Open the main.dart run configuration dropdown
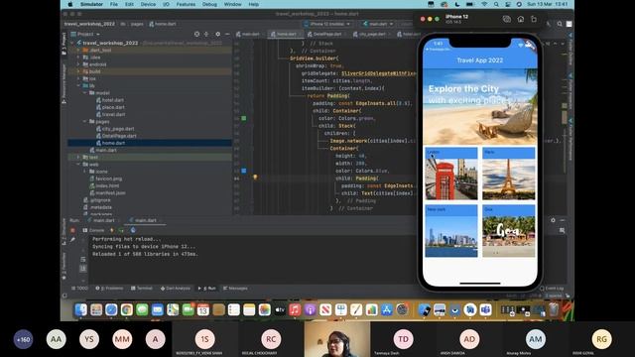 point(378,24)
